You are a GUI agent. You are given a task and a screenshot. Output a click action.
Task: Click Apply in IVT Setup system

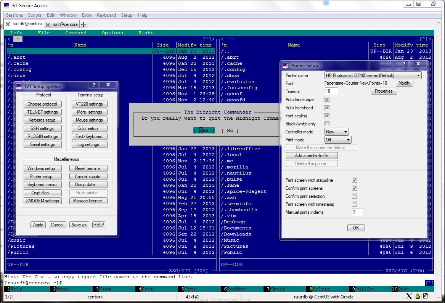(x=38, y=225)
